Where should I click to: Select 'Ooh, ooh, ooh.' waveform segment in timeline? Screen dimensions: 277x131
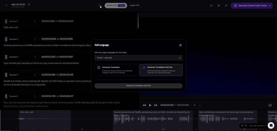point(45,121)
